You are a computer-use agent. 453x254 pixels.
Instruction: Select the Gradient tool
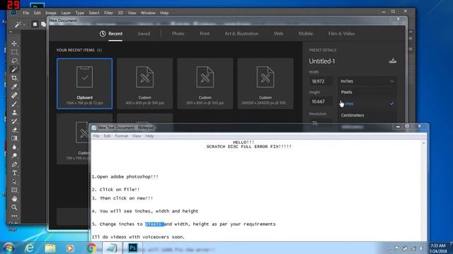[x=14, y=138]
